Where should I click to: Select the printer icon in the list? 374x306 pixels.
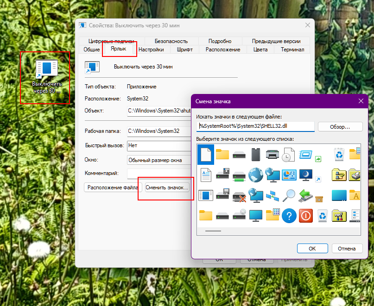pyautogui.click(x=272, y=154)
